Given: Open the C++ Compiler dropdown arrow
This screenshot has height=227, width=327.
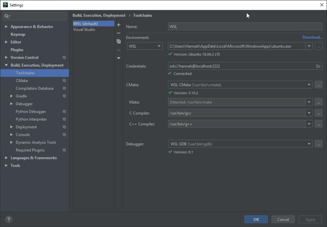Looking at the screenshot, I should pos(309,124).
